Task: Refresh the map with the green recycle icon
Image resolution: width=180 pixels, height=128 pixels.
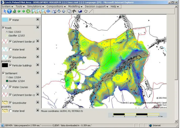Action: [x=28, y=11]
